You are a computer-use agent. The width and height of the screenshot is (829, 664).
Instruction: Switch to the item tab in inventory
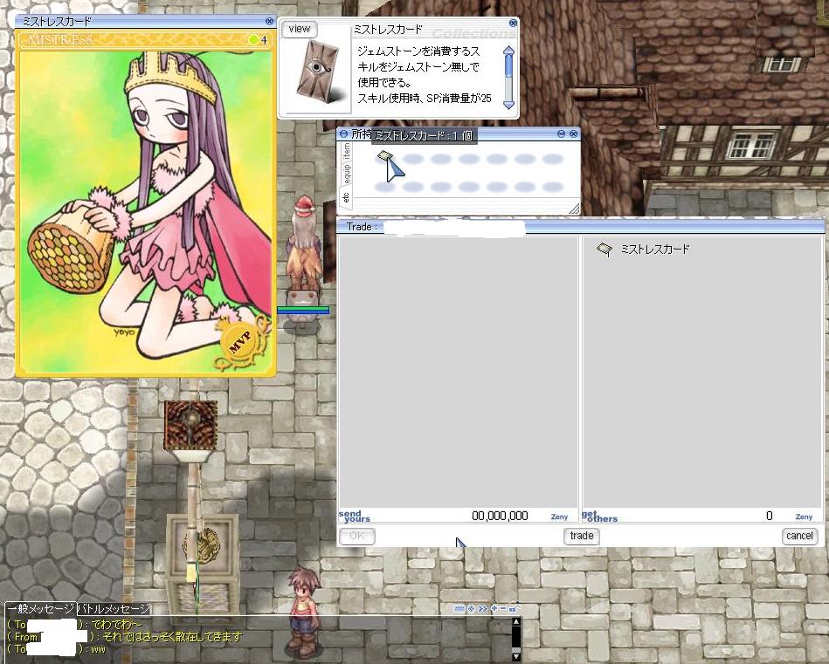[346, 151]
